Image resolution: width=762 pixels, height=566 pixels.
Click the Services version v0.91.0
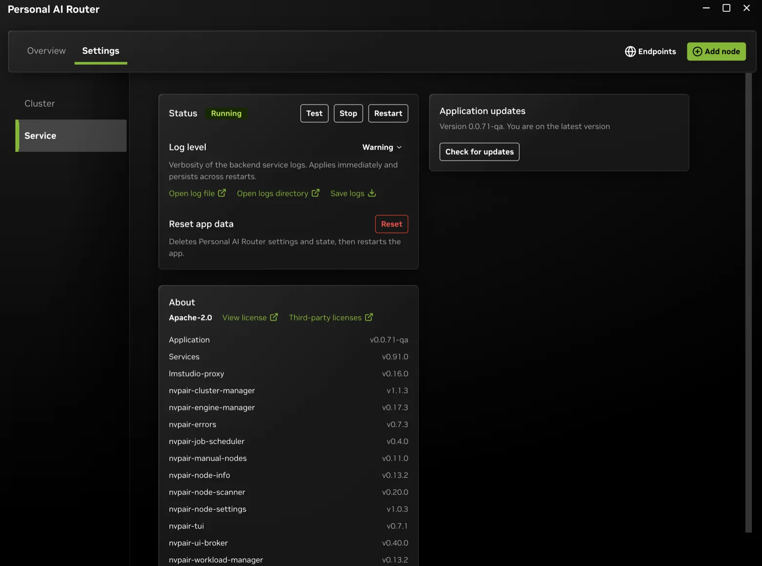395,357
